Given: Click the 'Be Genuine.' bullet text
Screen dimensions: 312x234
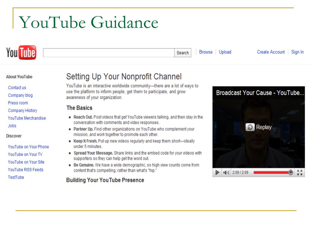Looking at the screenshot, I should 84,165.
